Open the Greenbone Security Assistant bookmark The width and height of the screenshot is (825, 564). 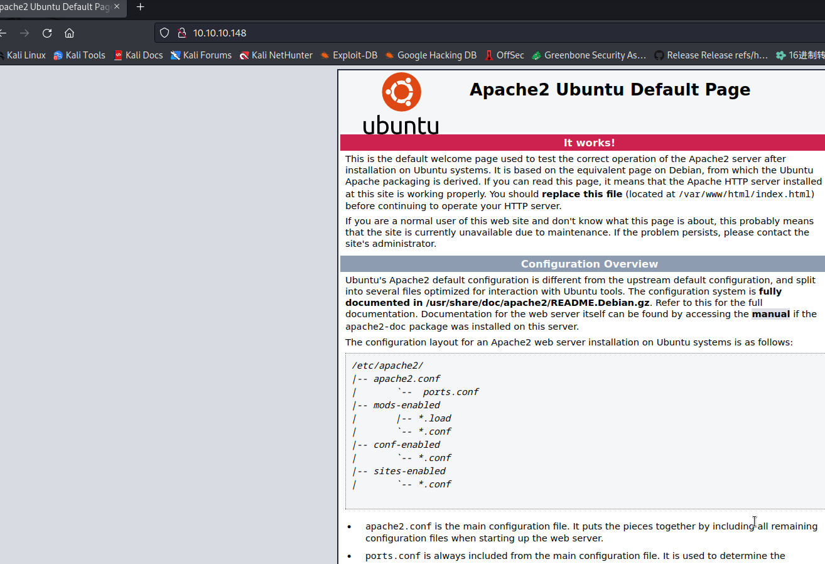589,55
